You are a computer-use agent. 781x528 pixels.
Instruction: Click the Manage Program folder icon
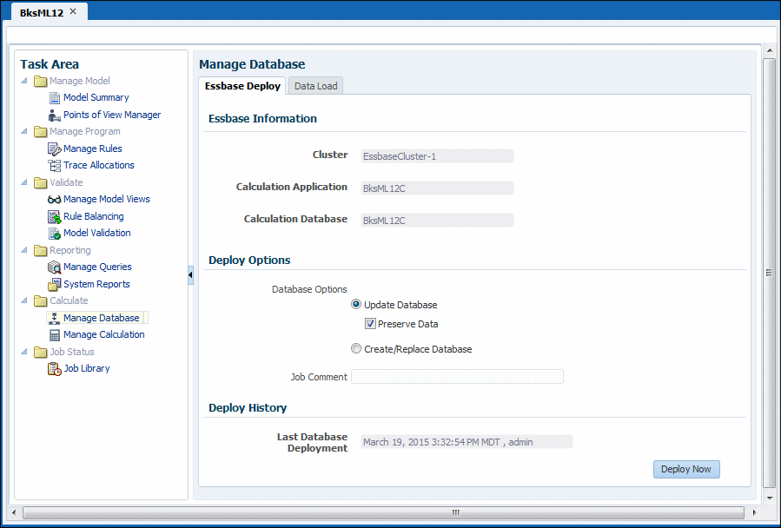point(40,131)
